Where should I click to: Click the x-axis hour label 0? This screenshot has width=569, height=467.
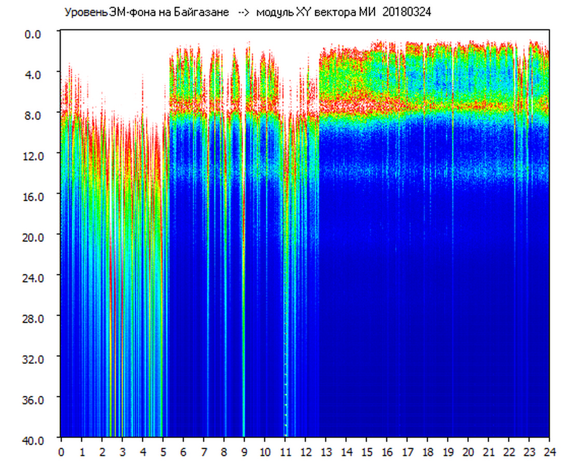(61, 452)
